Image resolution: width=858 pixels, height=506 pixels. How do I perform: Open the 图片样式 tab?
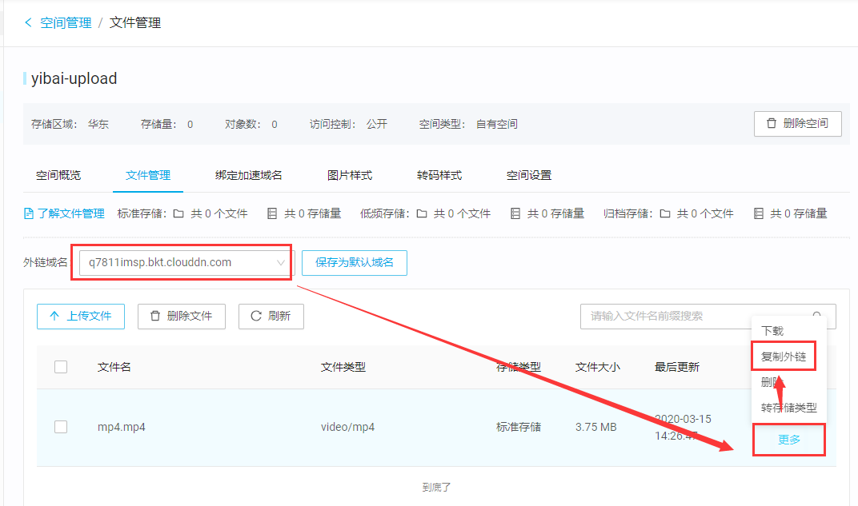coord(350,175)
